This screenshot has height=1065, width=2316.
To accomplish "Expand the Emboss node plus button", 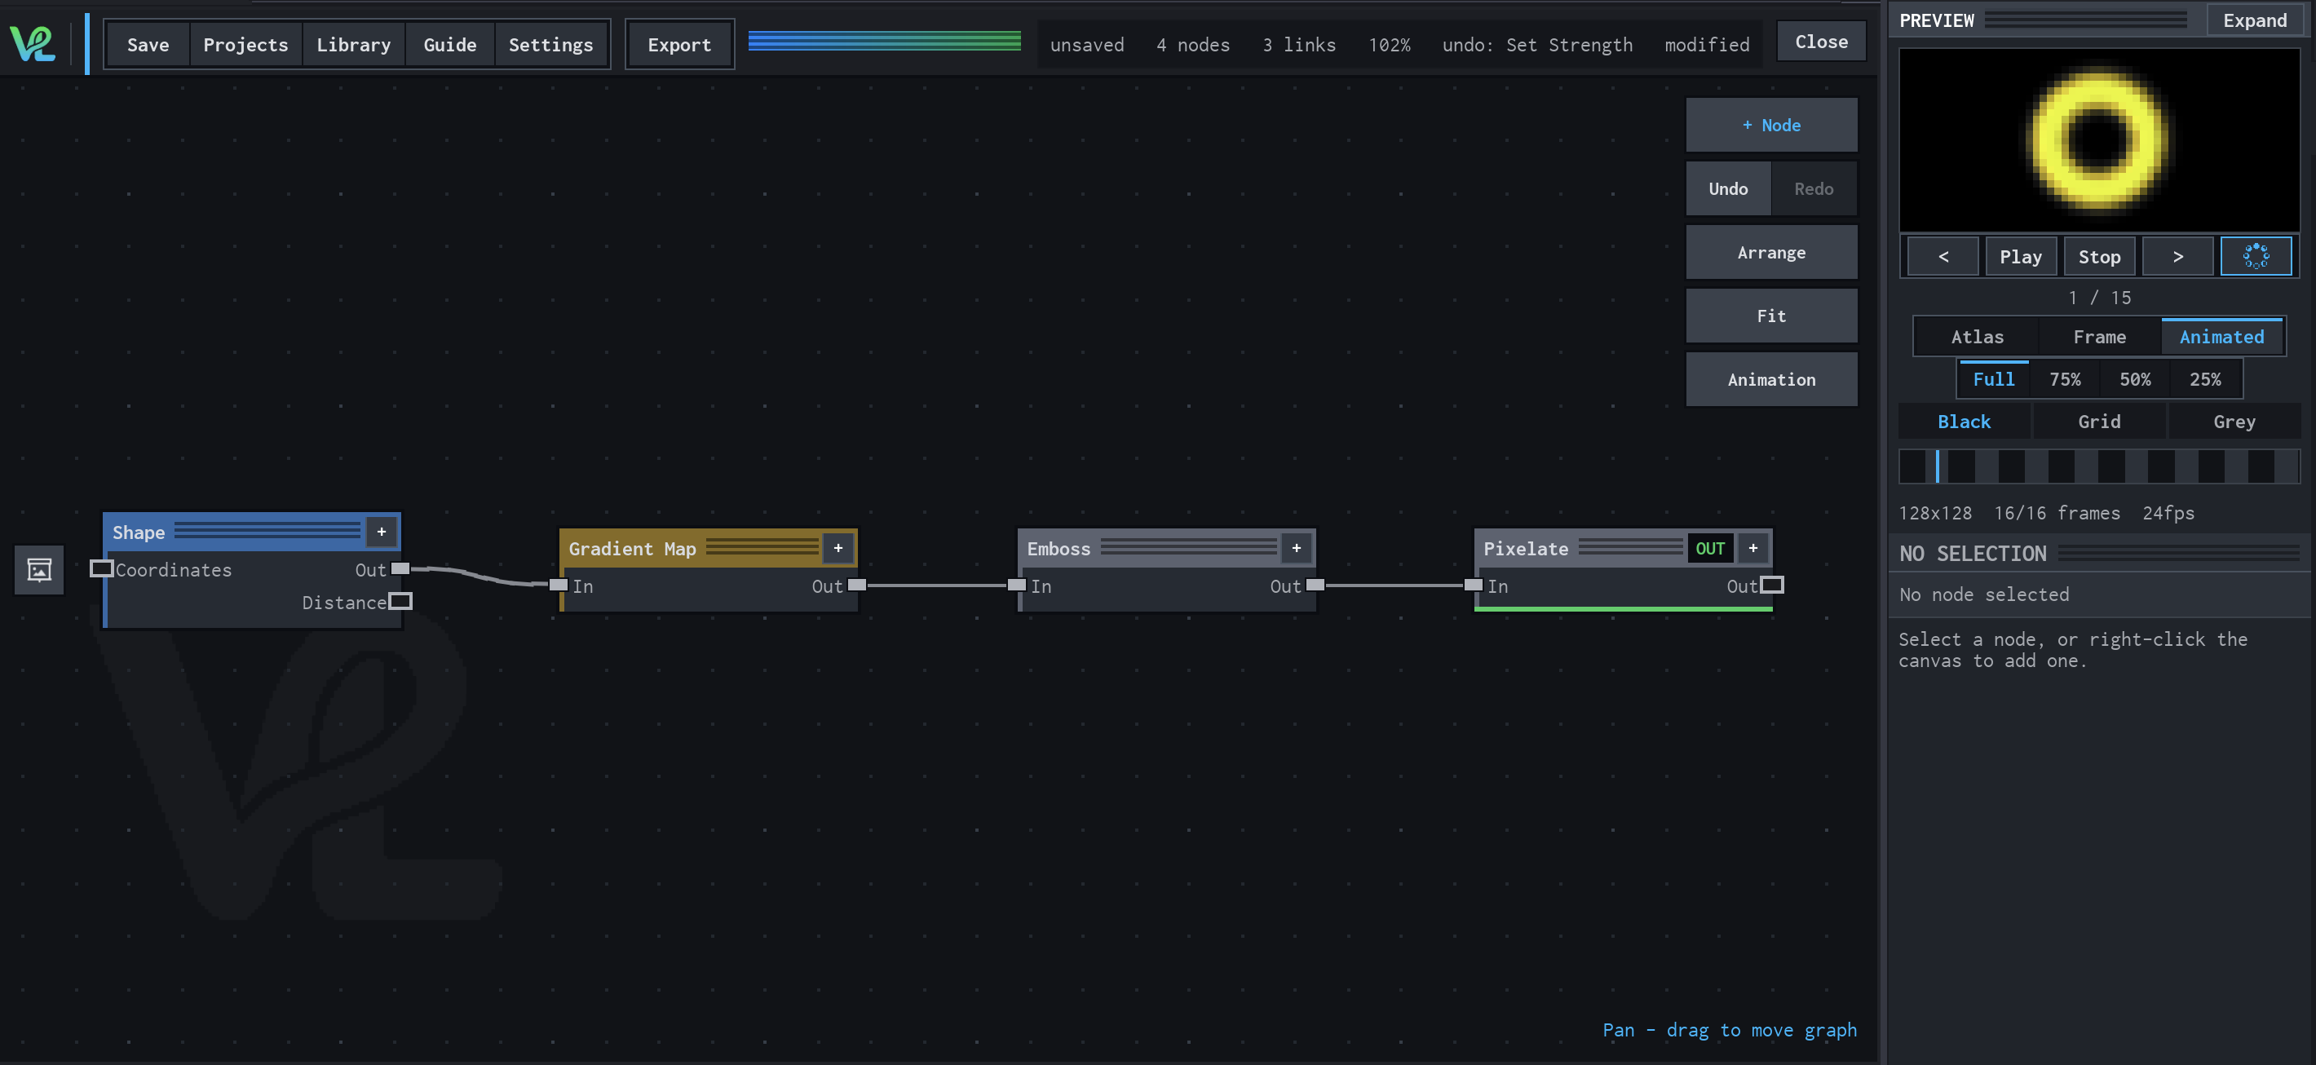I will 1296,548.
